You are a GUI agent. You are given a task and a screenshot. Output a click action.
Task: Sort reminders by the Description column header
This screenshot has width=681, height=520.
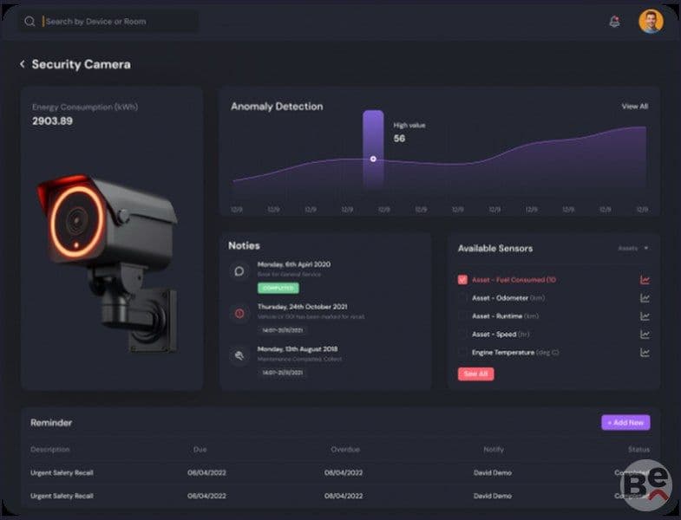pos(50,449)
